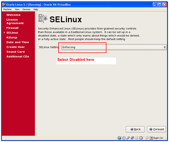Screen dimensions: 169x142
Task: Click the Forward button
Action: click(156, 129)
